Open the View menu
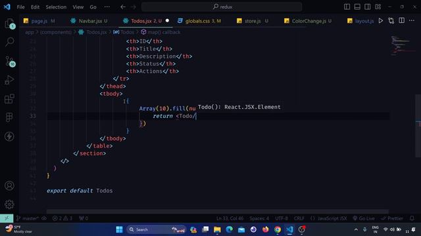The width and height of the screenshot is (421, 236). 78,7
